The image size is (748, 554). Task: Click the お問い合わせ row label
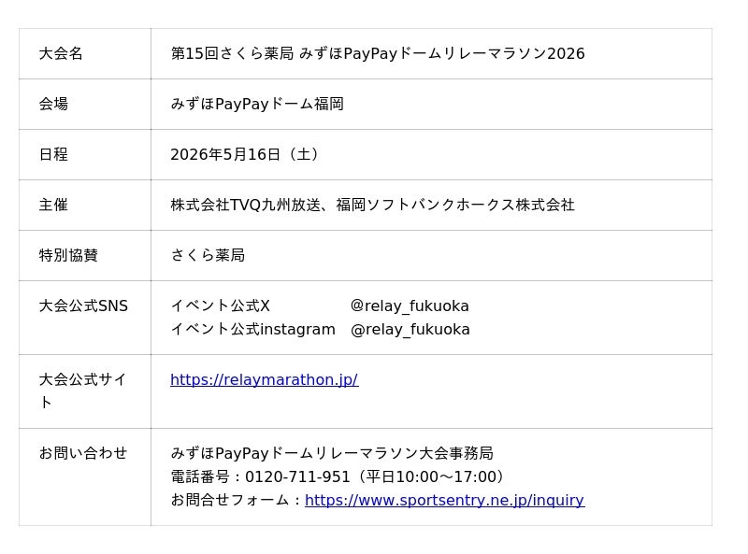83,453
